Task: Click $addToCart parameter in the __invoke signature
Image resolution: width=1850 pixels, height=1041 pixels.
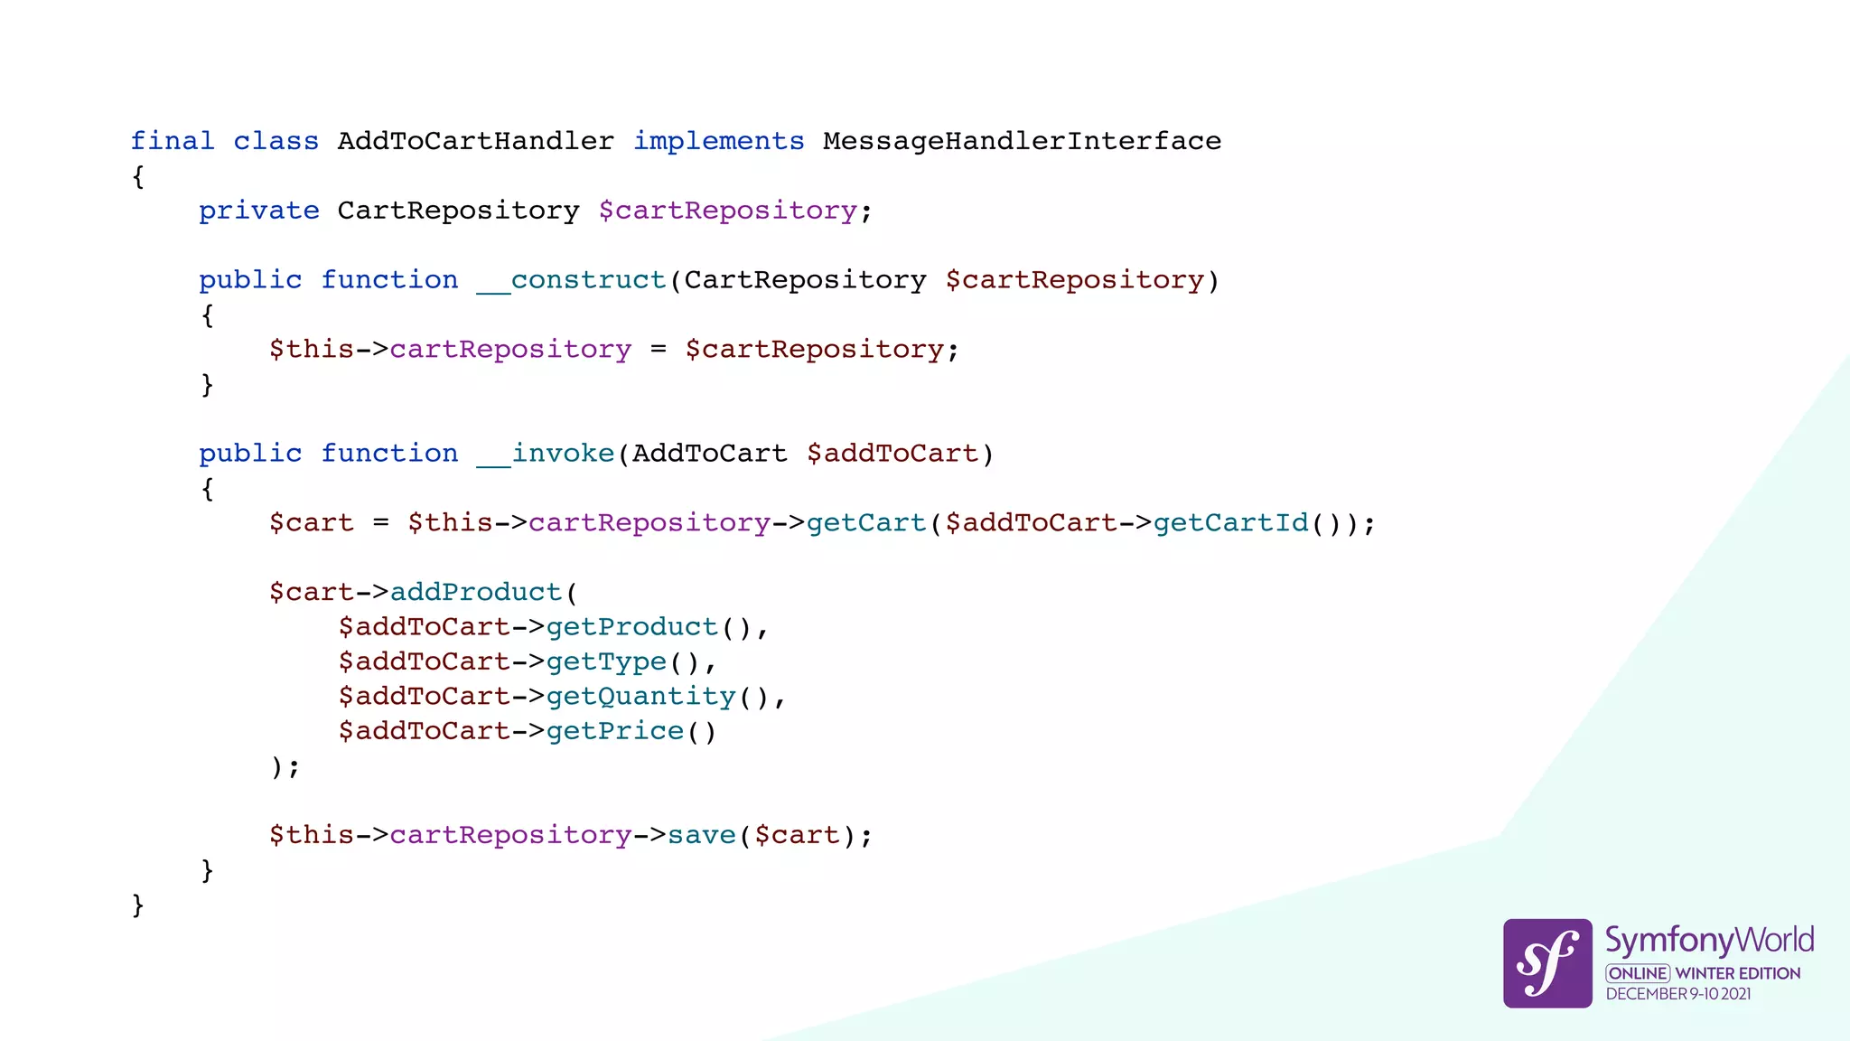Action: point(892,454)
